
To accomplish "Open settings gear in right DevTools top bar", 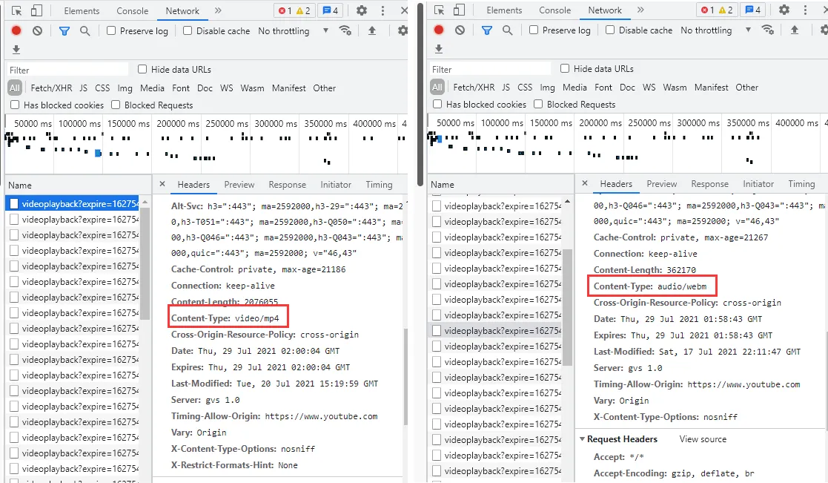I will coord(784,10).
